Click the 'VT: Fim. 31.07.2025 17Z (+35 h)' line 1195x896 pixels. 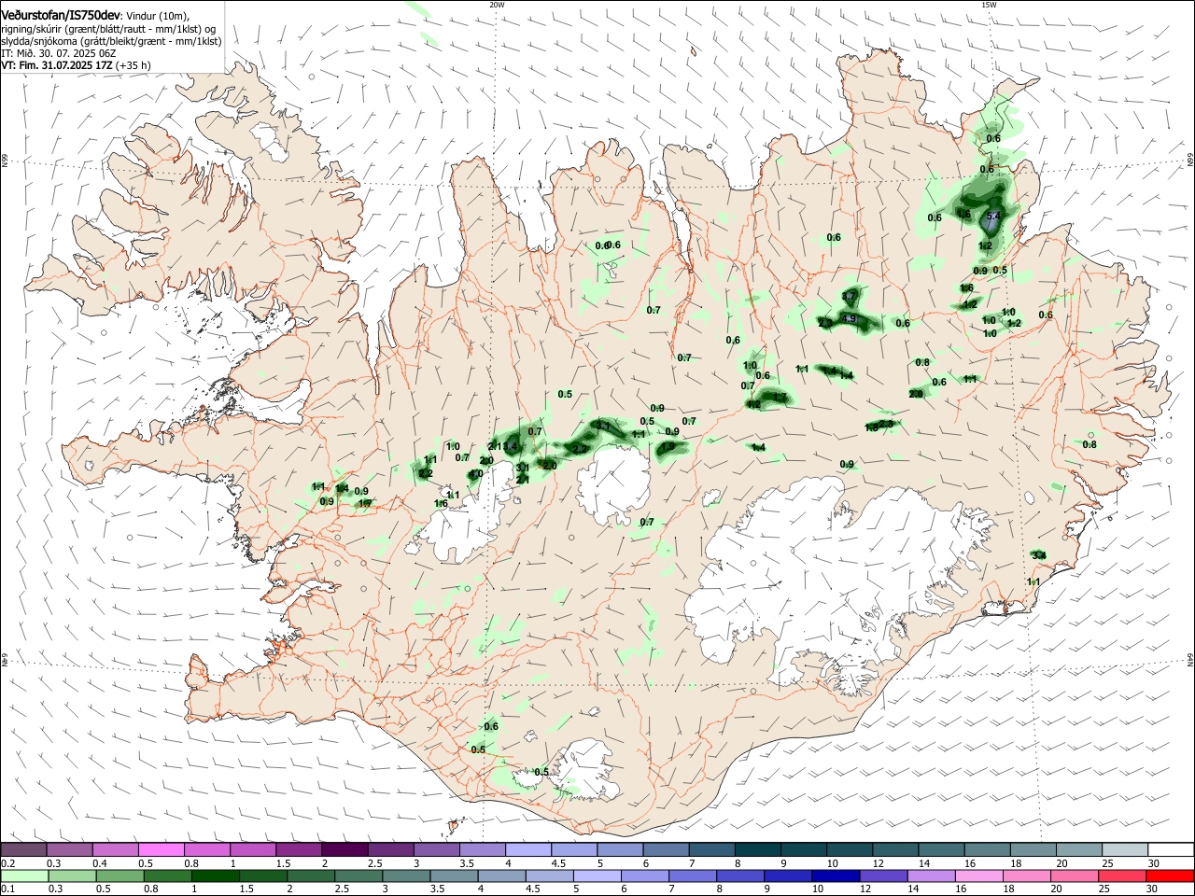pyautogui.click(x=76, y=65)
